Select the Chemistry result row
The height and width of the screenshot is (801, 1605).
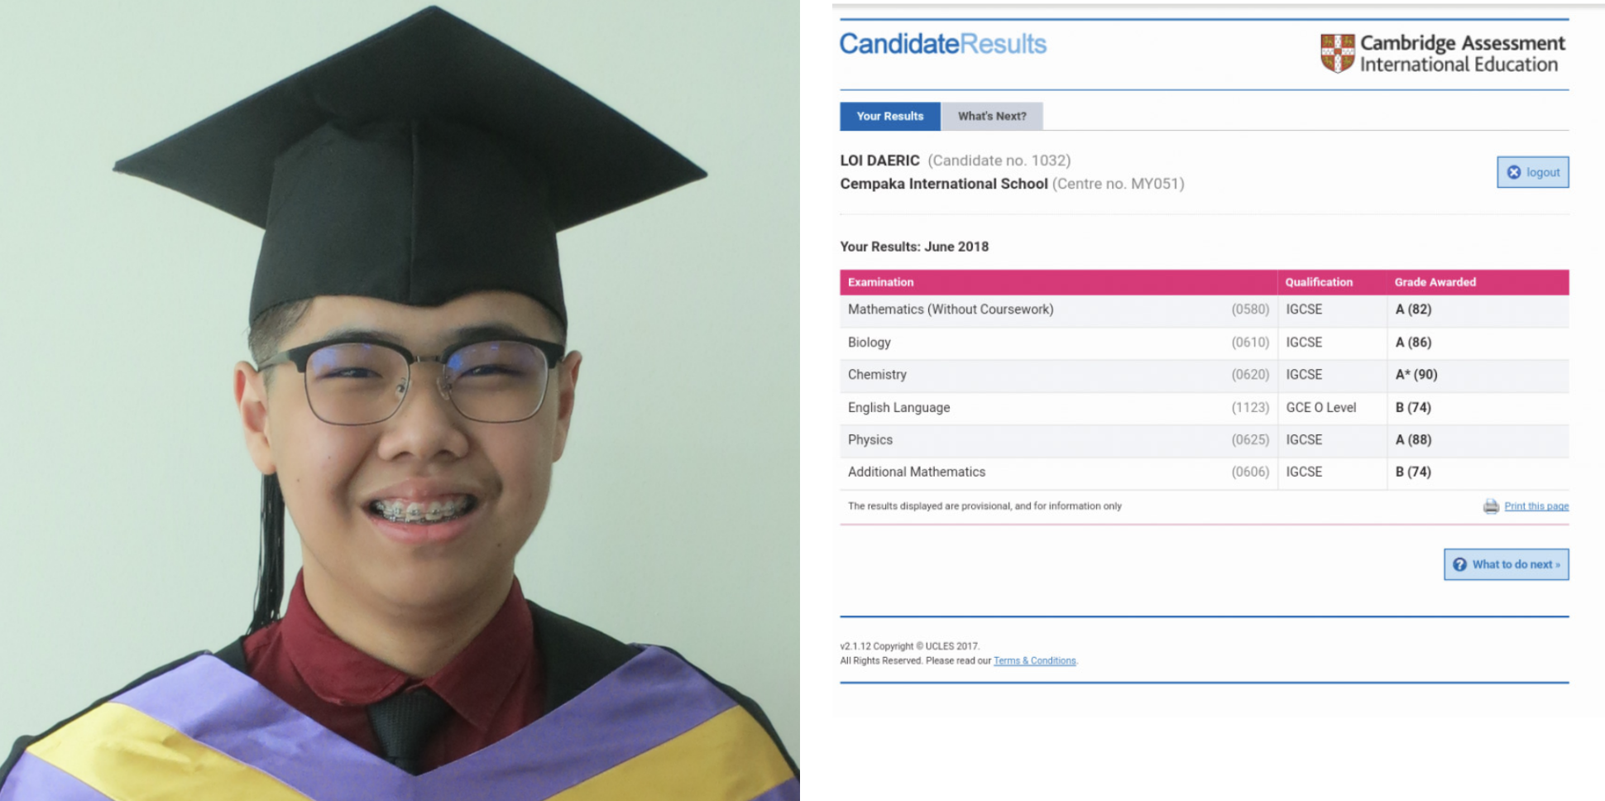click(x=1205, y=375)
